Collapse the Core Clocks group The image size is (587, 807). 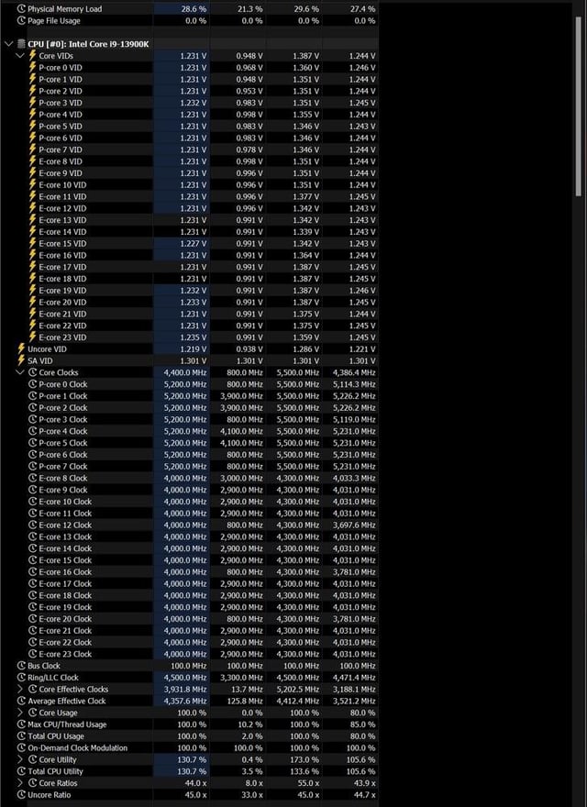(x=20, y=372)
